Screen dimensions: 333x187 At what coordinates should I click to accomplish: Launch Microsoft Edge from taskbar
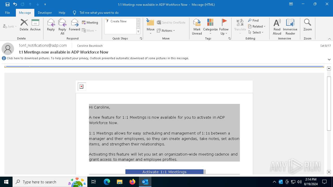(107, 182)
